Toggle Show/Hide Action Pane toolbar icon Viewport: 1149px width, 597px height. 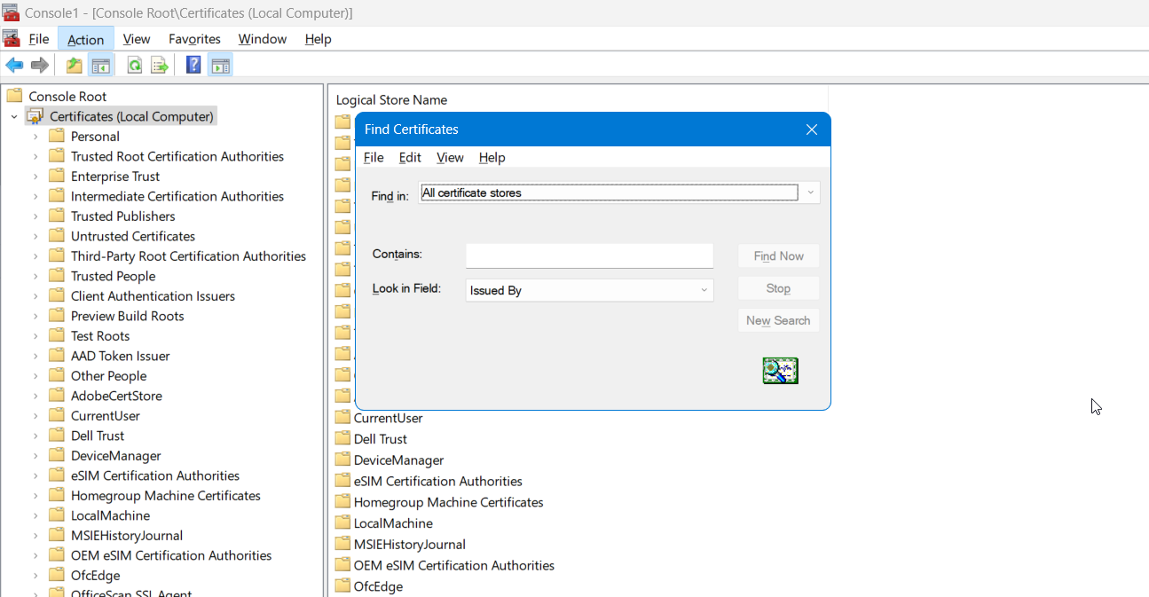click(x=220, y=66)
